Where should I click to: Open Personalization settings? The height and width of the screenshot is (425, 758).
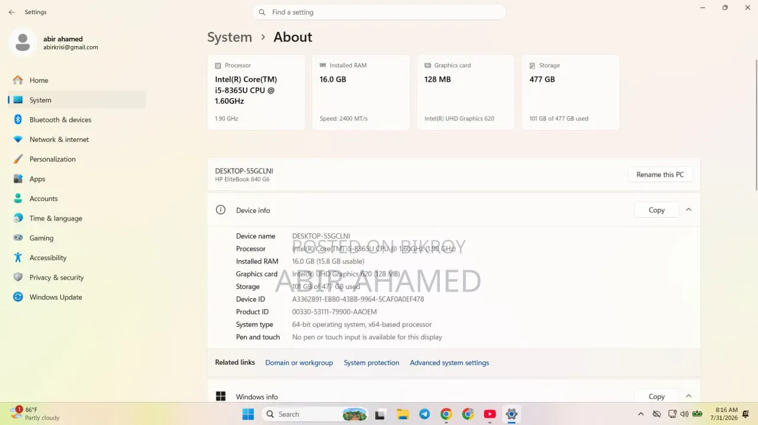point(76,159)
